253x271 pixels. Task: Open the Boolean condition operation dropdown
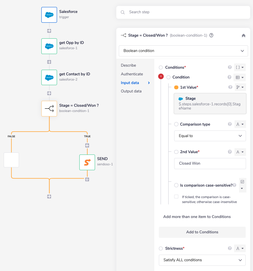pos(183,51)
